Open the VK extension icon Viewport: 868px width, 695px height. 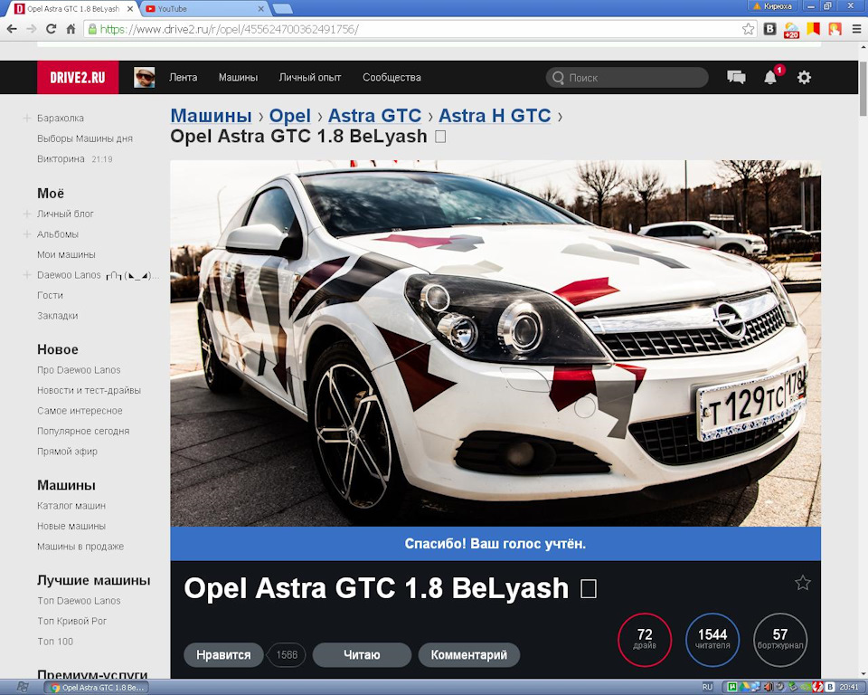pyautogui.click(x=769, y=29)
